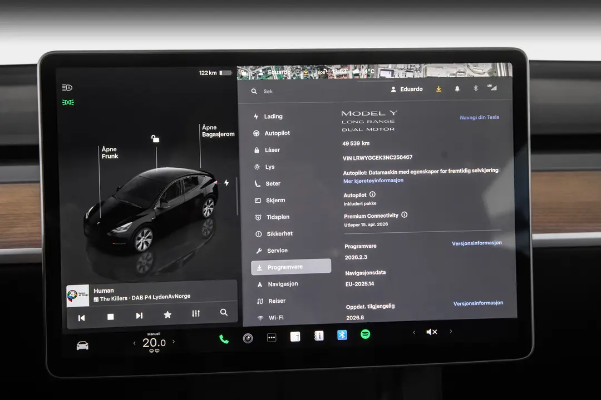
Task: Tap the LydenAvNorge station album art
Action: [x=78, y=296]
